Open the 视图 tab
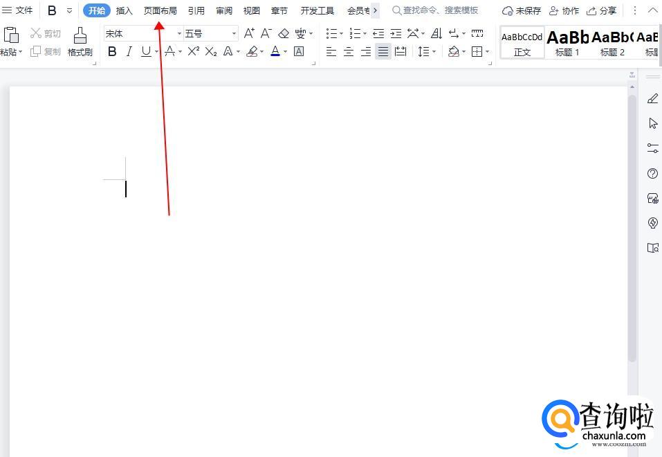Image resolution: width=662 pixels, height=457 pixels. 252,10
